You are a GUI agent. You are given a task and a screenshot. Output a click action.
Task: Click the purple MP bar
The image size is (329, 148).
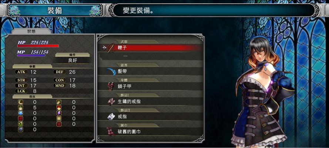(x=31, y=55)
